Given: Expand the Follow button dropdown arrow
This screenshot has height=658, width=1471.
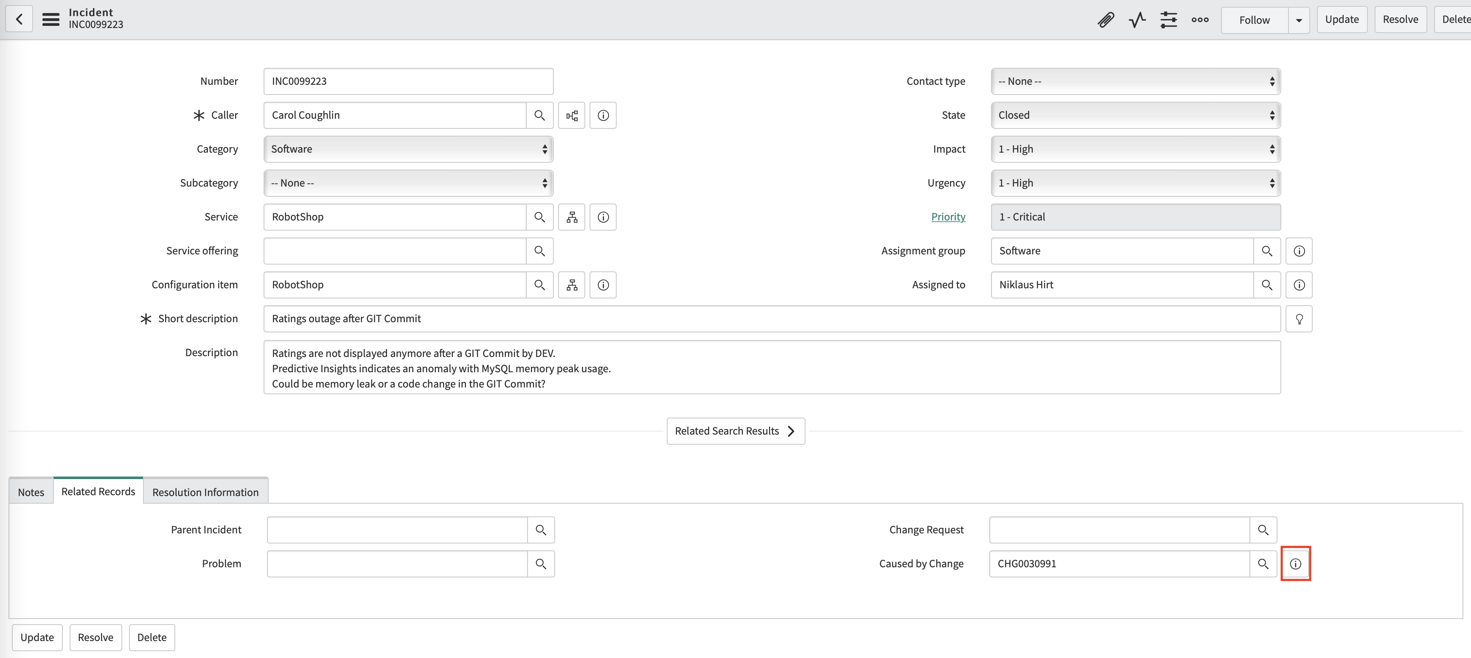Looking at the screenshot, I should coord(1299,20).
